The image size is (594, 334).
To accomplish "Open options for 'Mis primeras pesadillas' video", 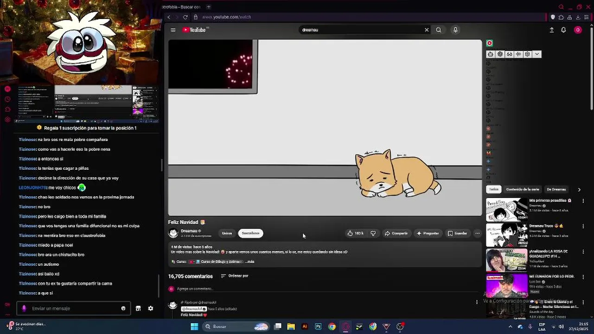I will click(x=583, y=201).
